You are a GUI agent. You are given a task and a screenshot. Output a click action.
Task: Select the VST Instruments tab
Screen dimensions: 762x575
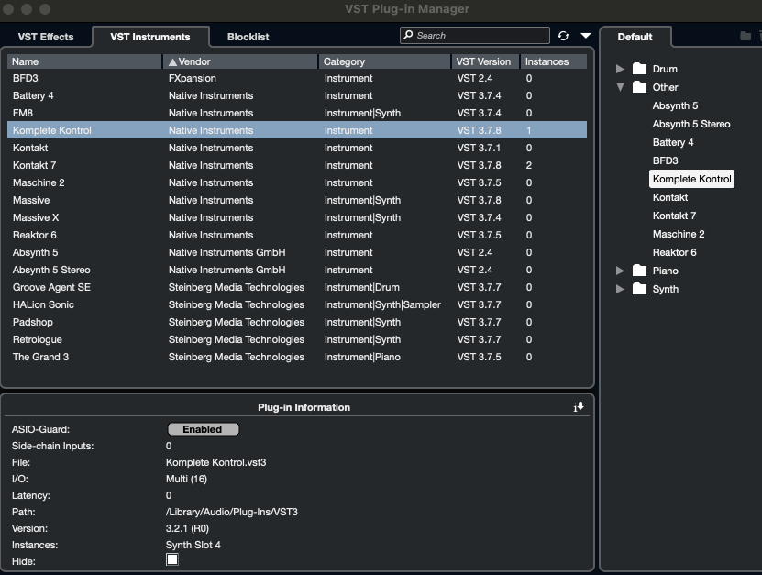(150, 37)
